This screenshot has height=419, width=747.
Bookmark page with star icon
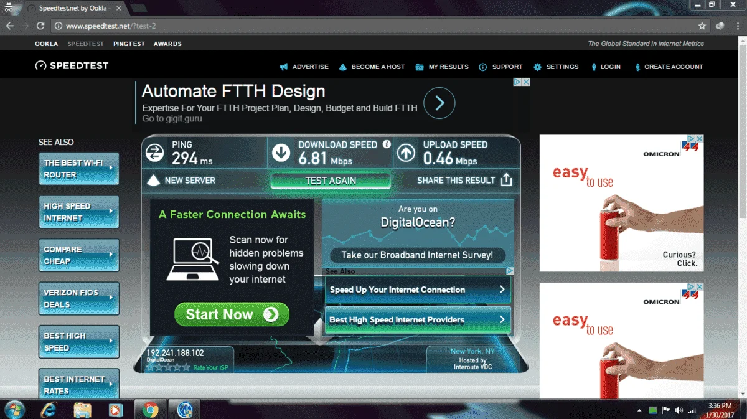(702, 26)
